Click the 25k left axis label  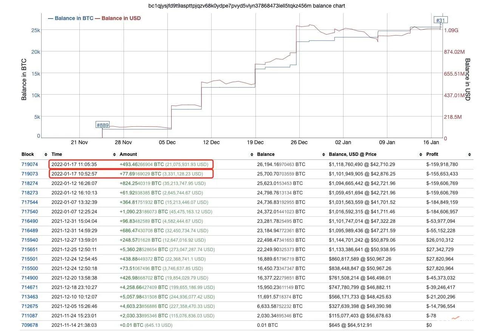tap(35, 30)
